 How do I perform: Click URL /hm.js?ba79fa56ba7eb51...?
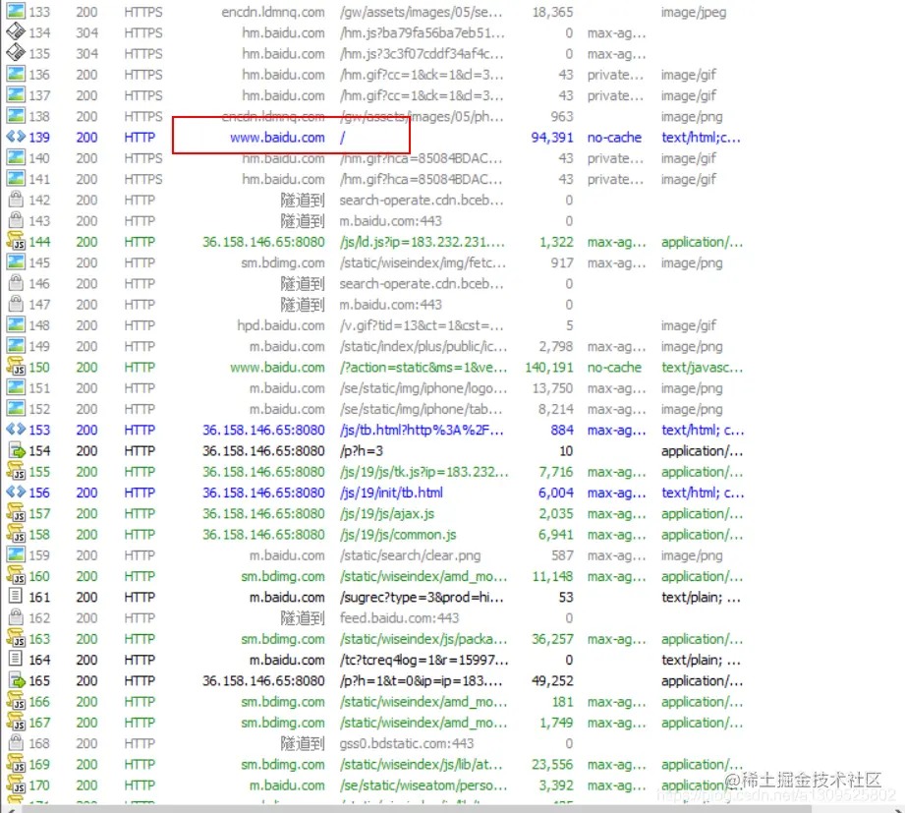pos(423,32)
